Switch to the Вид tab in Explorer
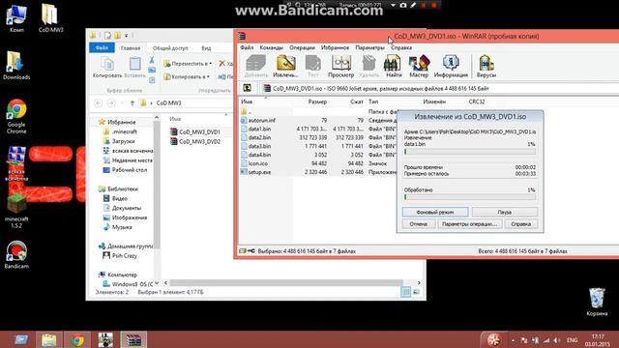 pos(206,47)
